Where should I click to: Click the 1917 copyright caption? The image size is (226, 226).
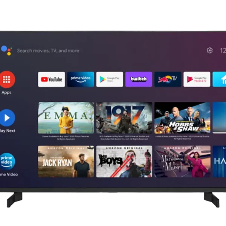pyautogui.click(x=124, y=137)
